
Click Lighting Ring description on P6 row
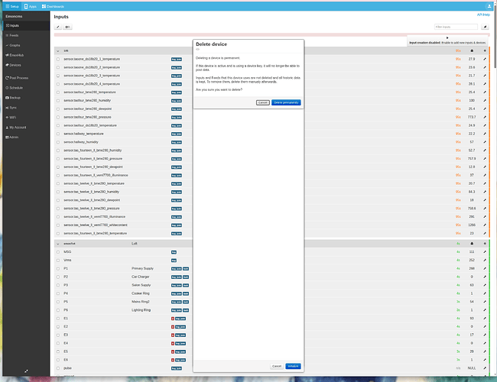(x=141, y=309)
